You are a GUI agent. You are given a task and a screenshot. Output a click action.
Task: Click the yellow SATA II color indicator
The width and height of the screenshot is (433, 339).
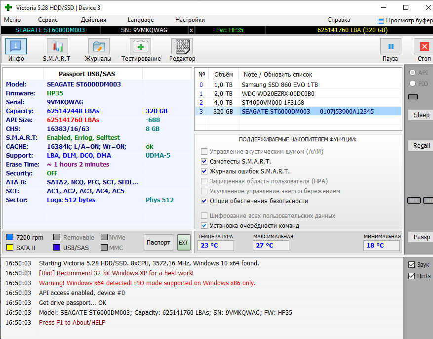10,247
